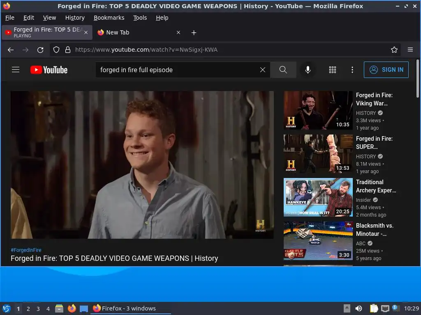The width and height of the screenshot is (421, 315).
Task: Close the New Tab tab
Action: point(178,32)
